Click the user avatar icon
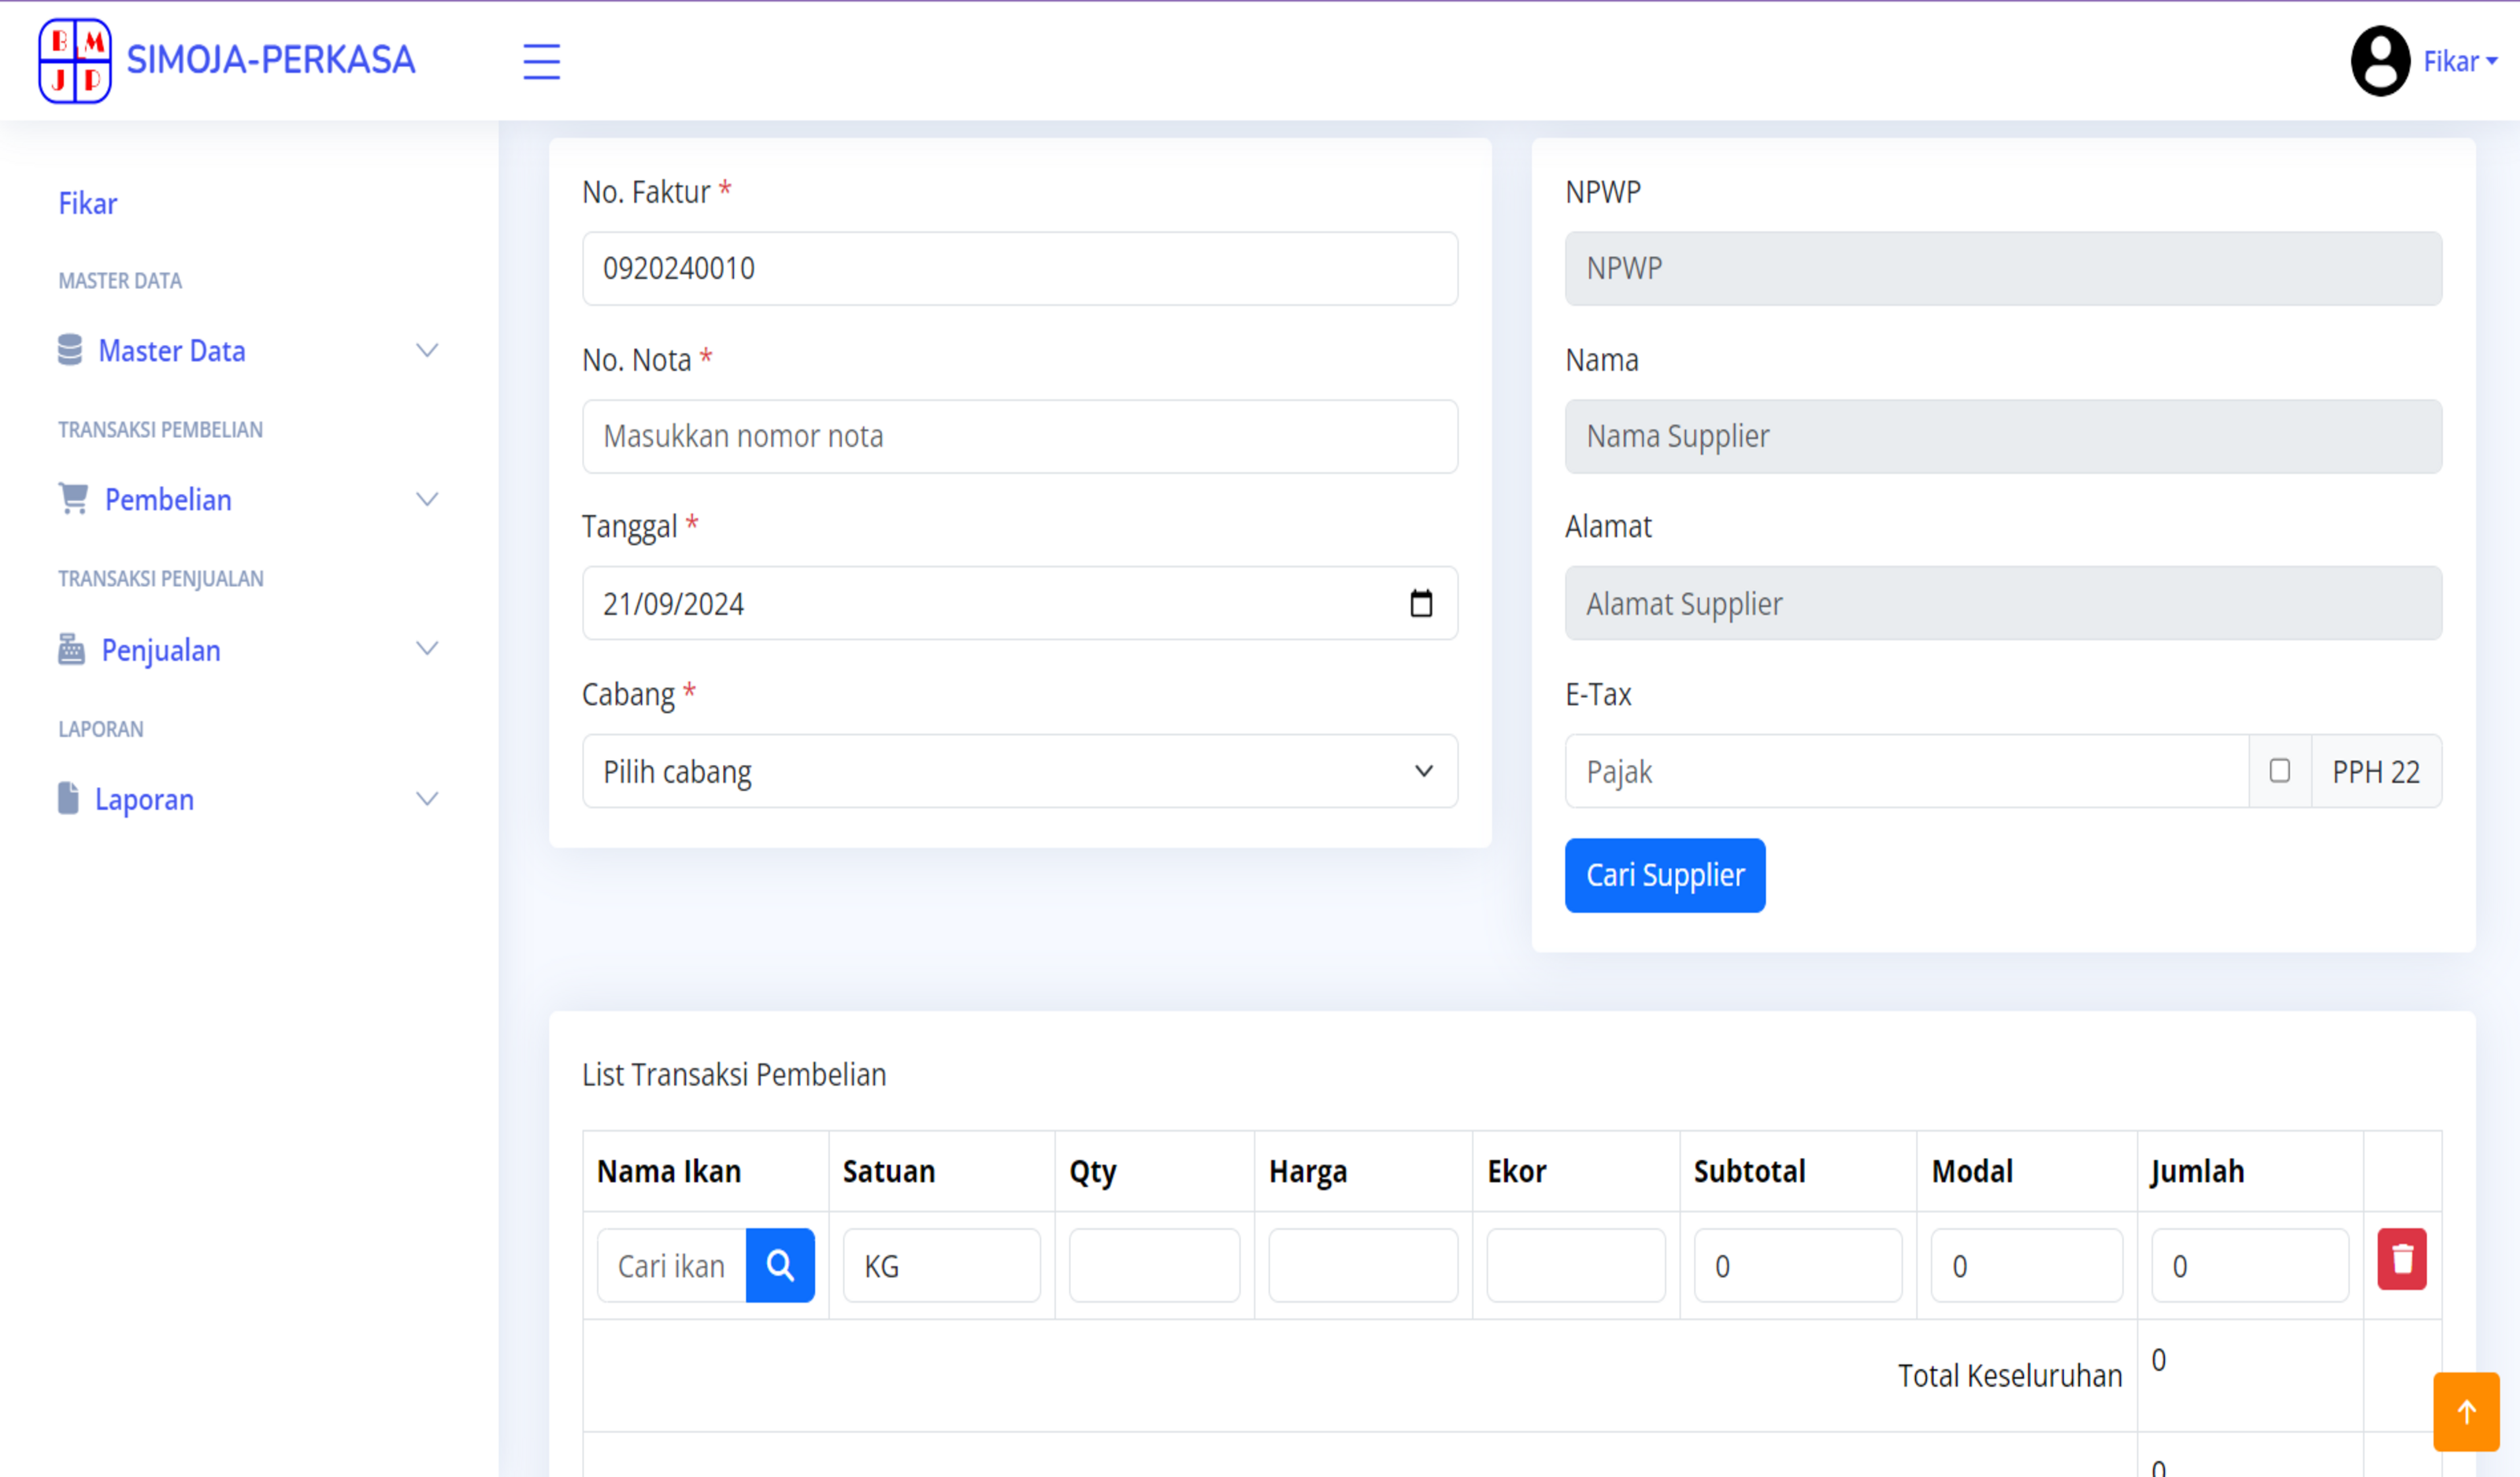Screen dimensions: 2520x1477 coord(2379,61)
